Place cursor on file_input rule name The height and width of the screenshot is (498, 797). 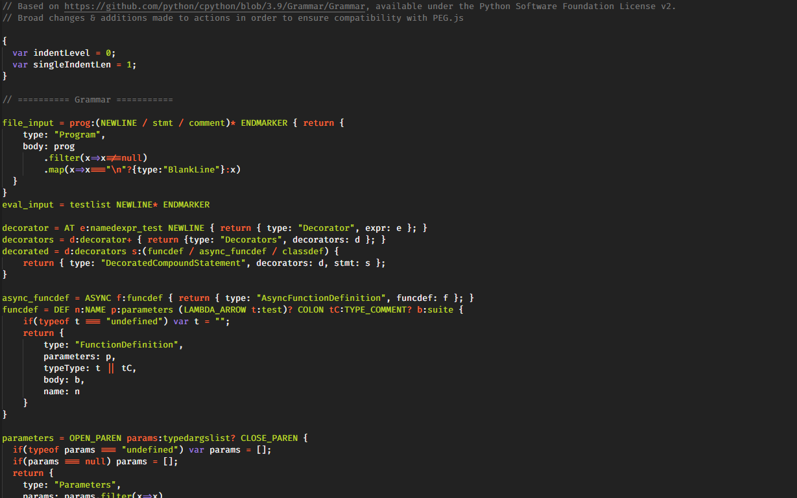coord(28,123)
